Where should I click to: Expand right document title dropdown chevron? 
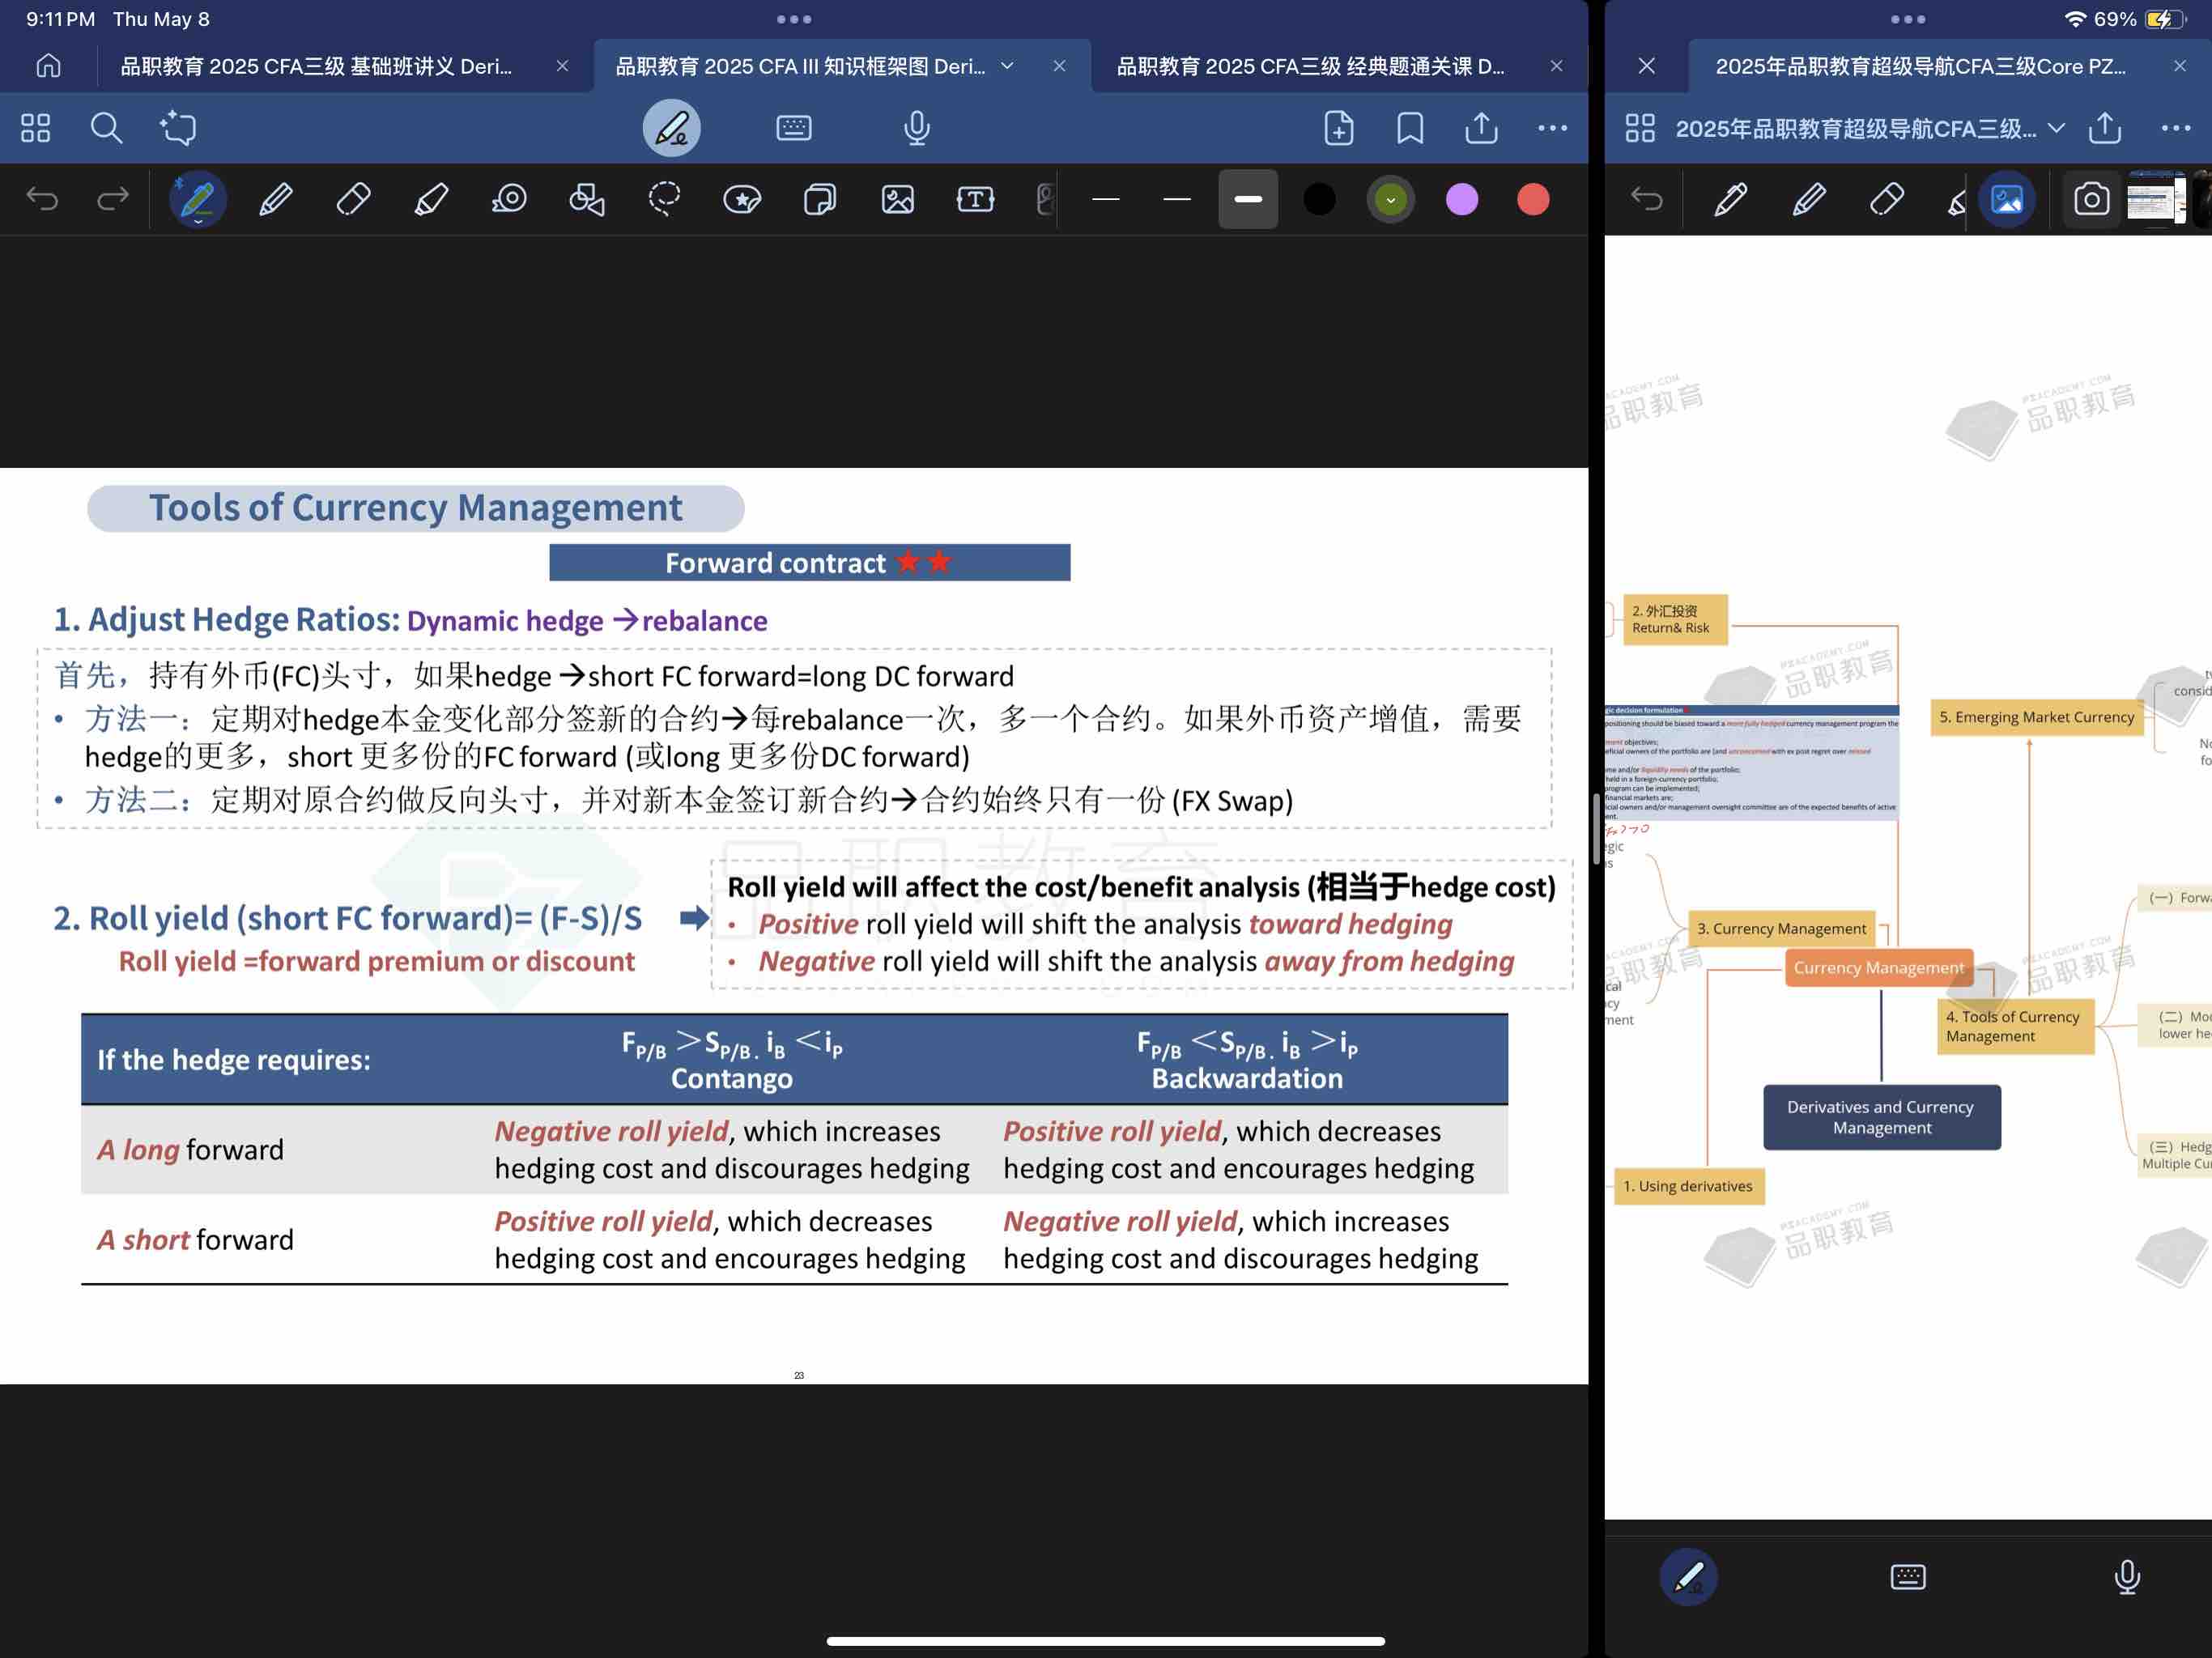point(2057,128)
